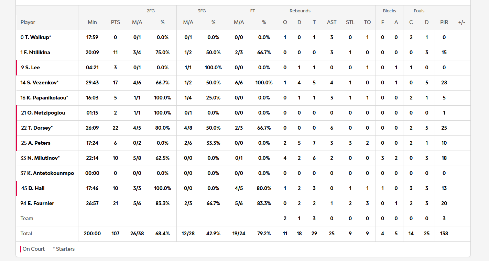The image size is (489, 261).
Task: Click the Player column header
Action: (x=28, y=22)
